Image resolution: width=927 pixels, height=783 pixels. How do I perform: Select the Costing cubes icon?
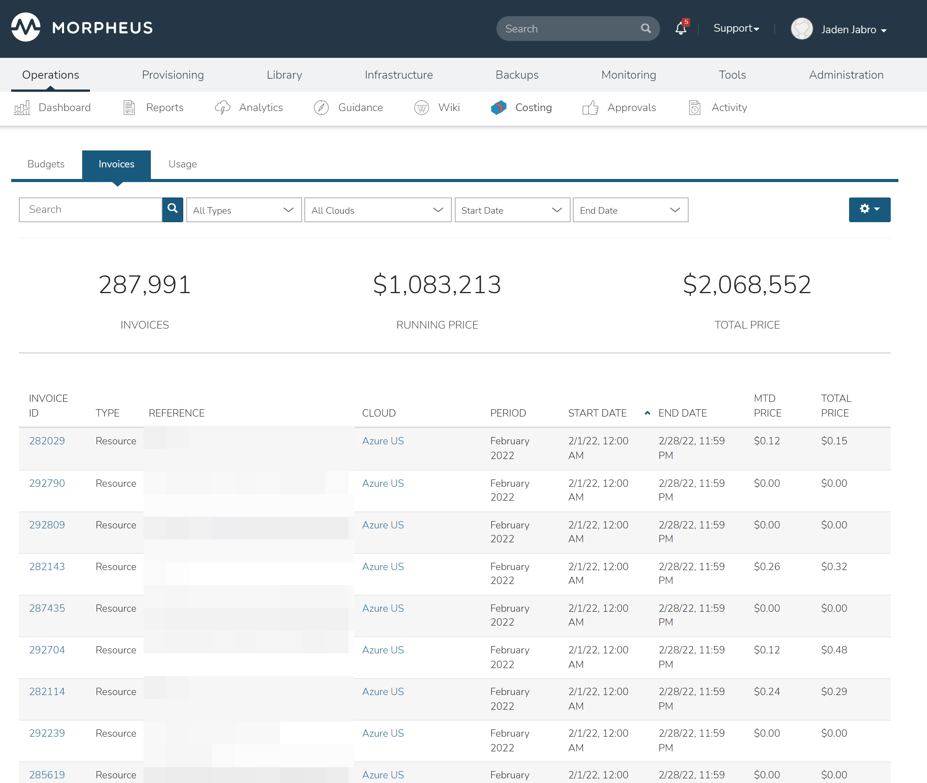[x=498, y=107]
